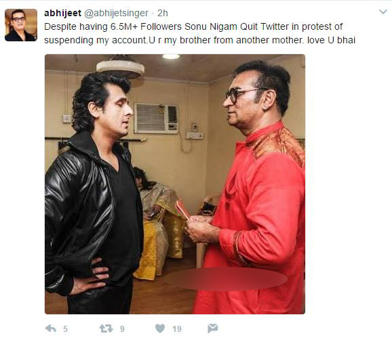Open abhijeet's profile avatar picture
The height and width of the screenshot is (340, 392).
21,25
